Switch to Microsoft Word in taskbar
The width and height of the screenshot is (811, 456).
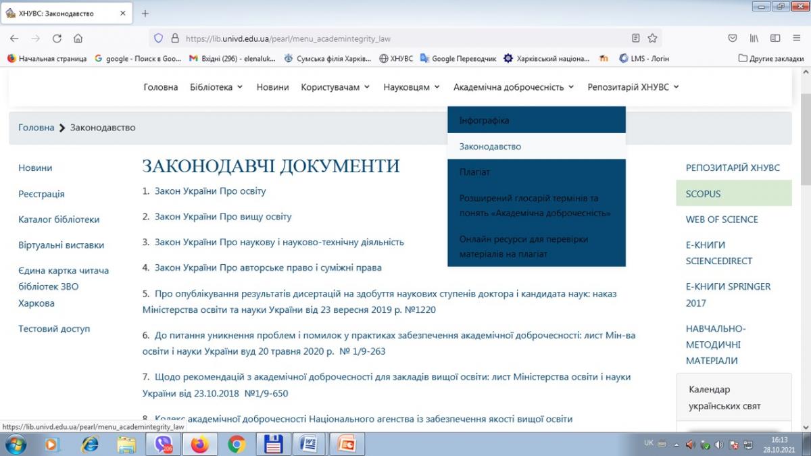pyautogui.click(x=309, y=444)
